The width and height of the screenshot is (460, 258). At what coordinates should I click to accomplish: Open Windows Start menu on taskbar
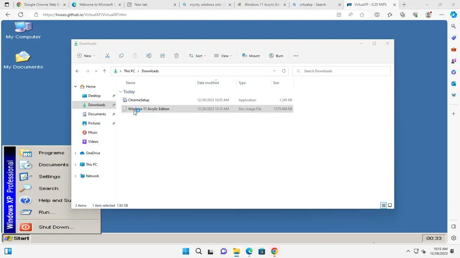(x=186, y=251)
